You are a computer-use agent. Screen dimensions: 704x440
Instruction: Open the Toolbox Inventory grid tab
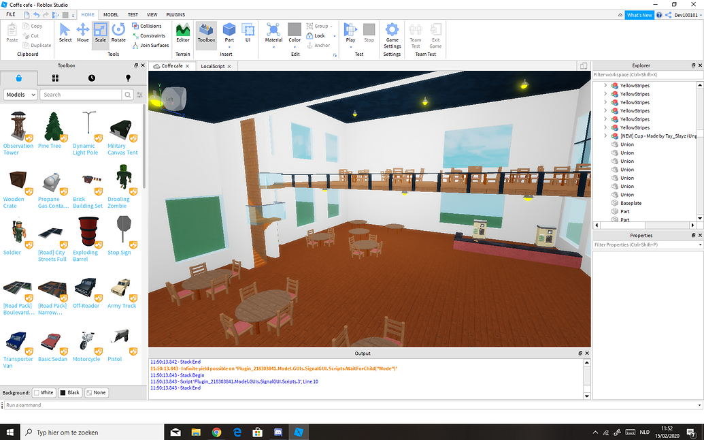55,78
